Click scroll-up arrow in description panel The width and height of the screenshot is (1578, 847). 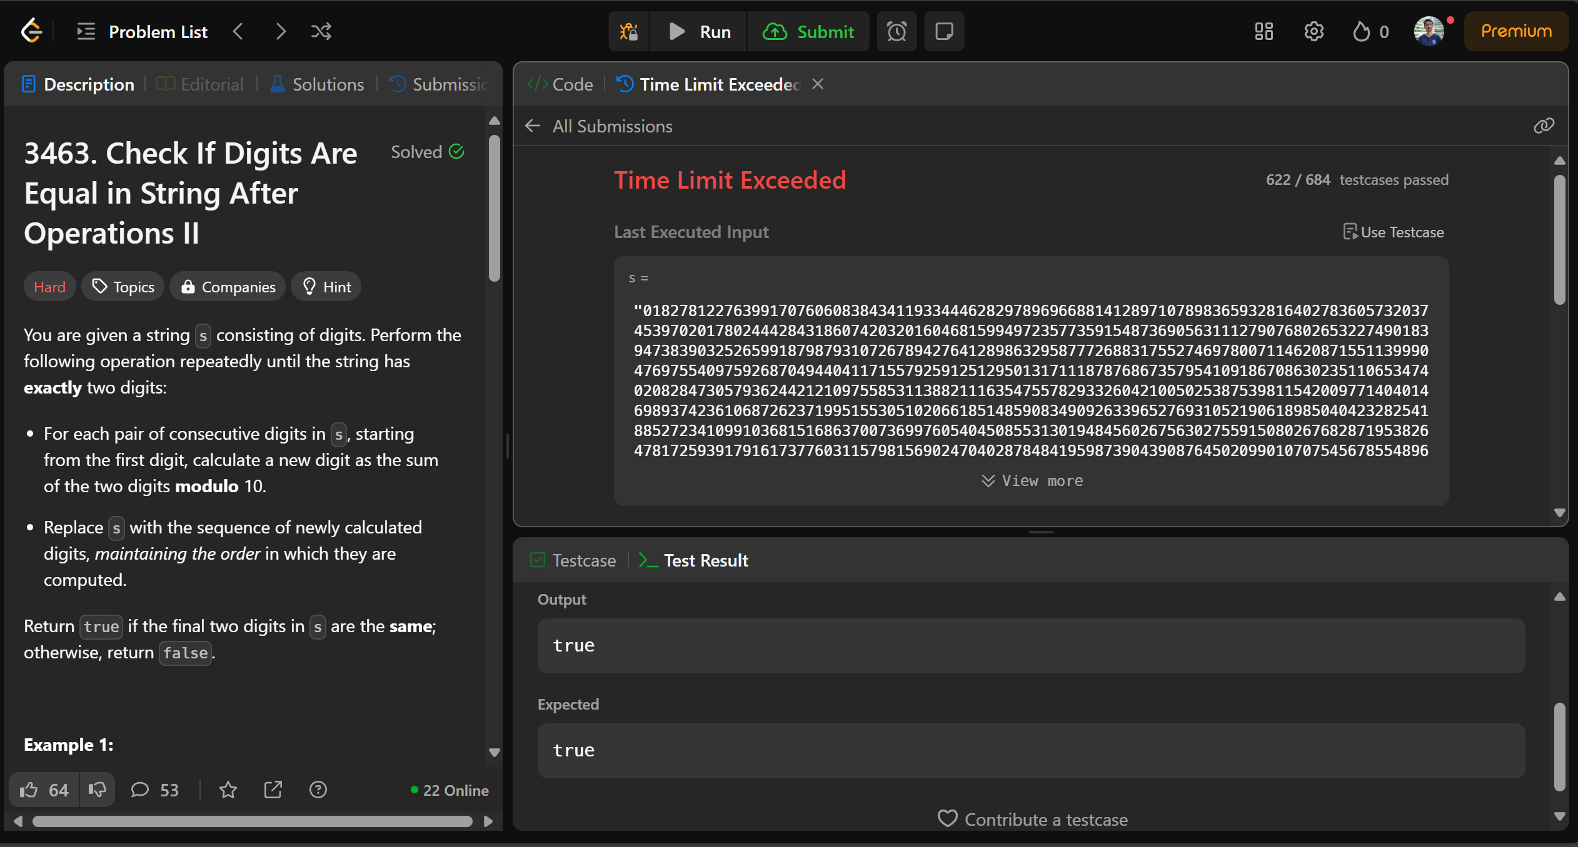pyautogui.click(x=495, y=121)
